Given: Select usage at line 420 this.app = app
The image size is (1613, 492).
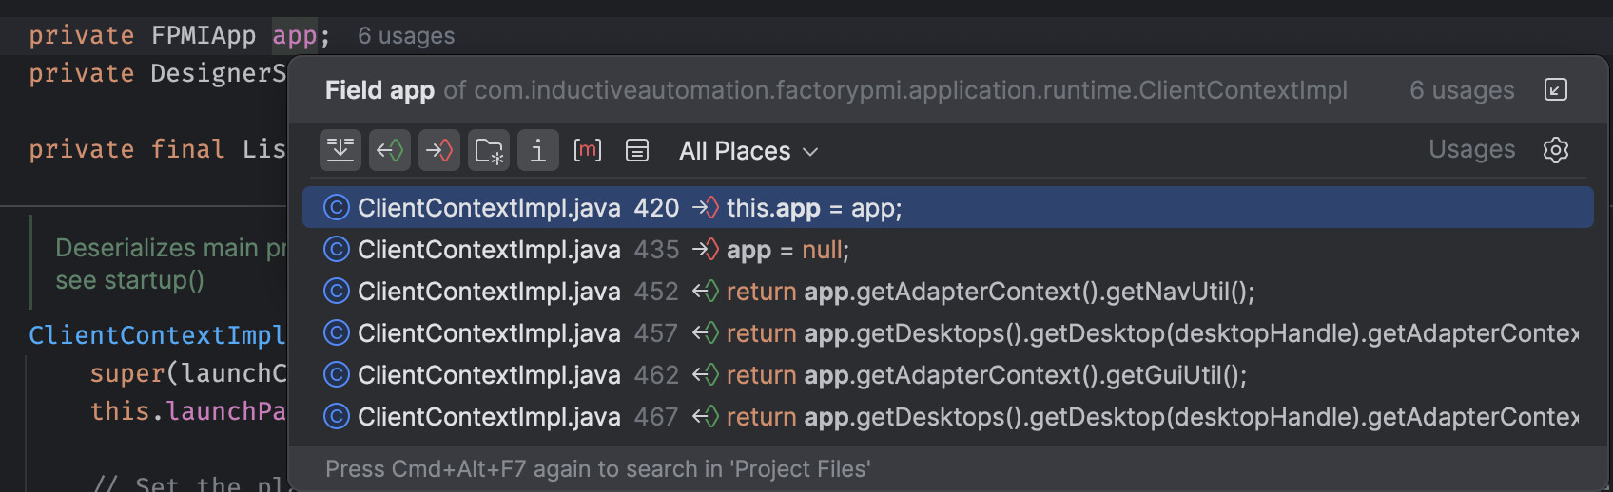Looking at the screenshot, I should pos(813,208).
